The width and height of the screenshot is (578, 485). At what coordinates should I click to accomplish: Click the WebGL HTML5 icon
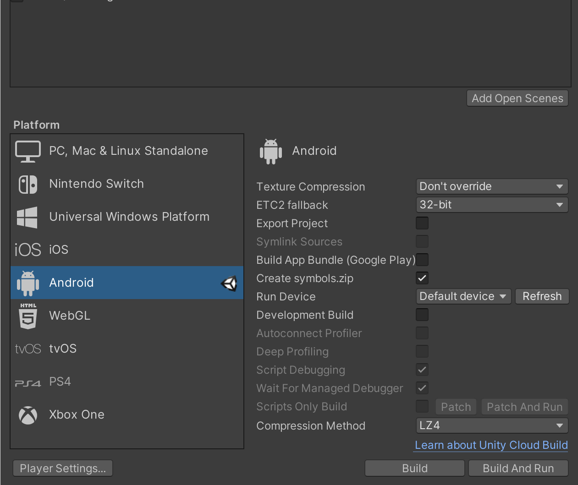[28, 316]
